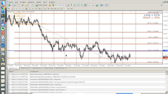
Task: Select the text label tool
Action: pyautogui.click(x=36, y=9)
